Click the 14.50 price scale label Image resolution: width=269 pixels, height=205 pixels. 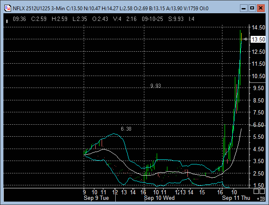[x=258, y=27]
